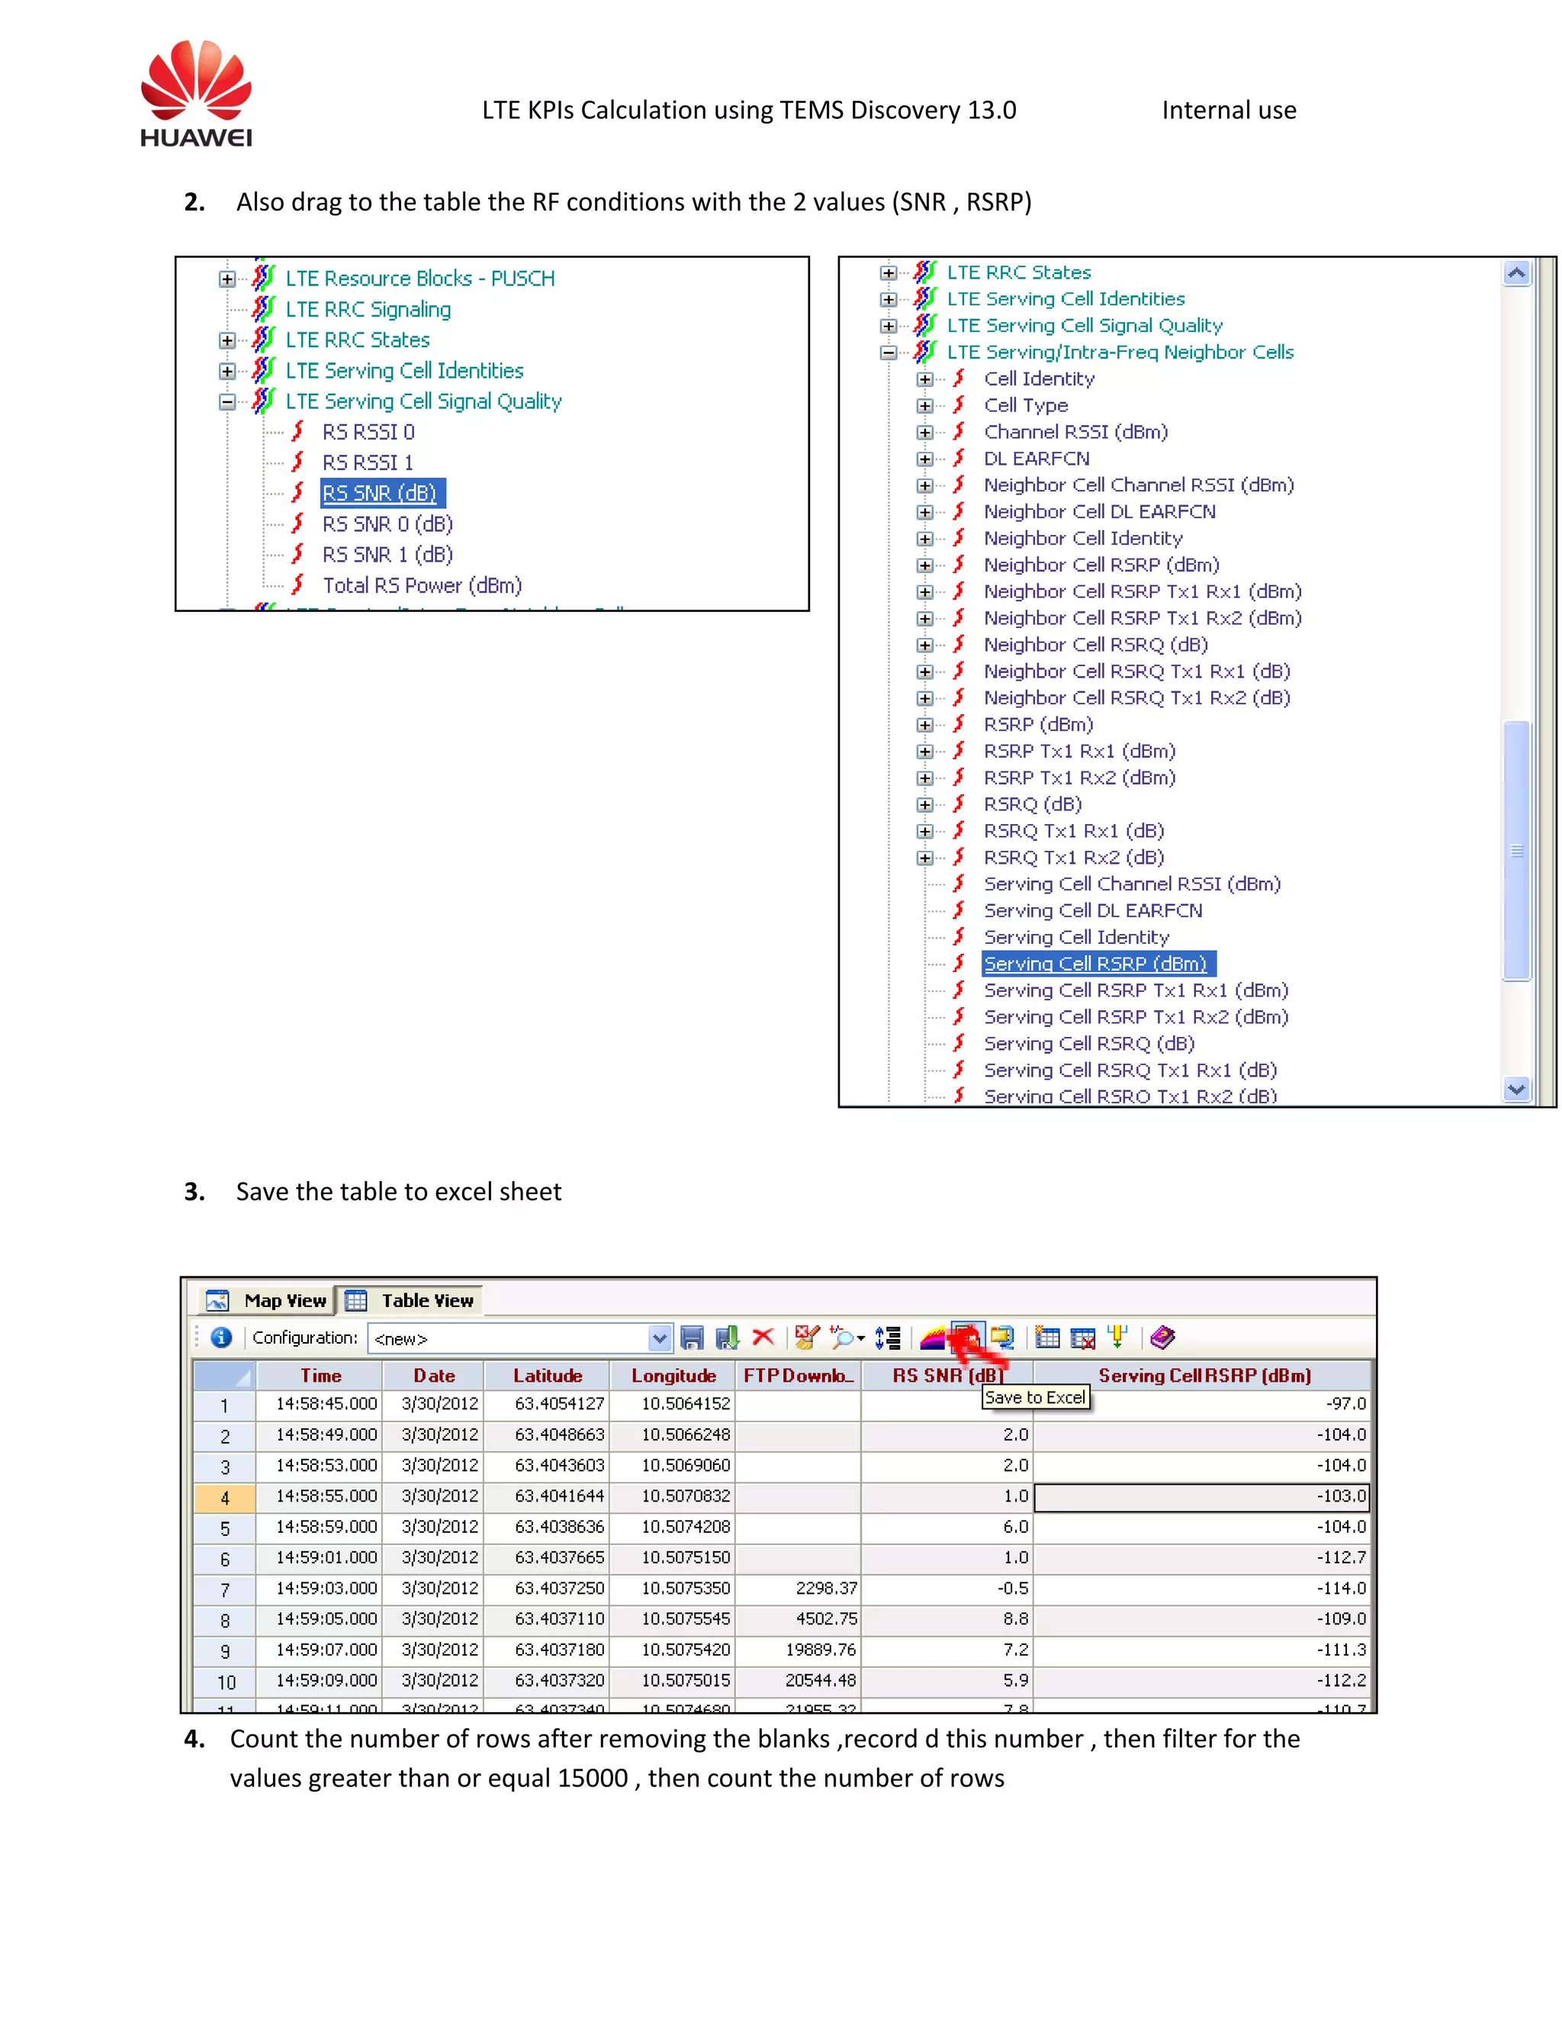Collapse LTE Serving Cell Signal Quality in left tree
This screenshot has width=1562, height=2022.
click(x=227, y=402)
